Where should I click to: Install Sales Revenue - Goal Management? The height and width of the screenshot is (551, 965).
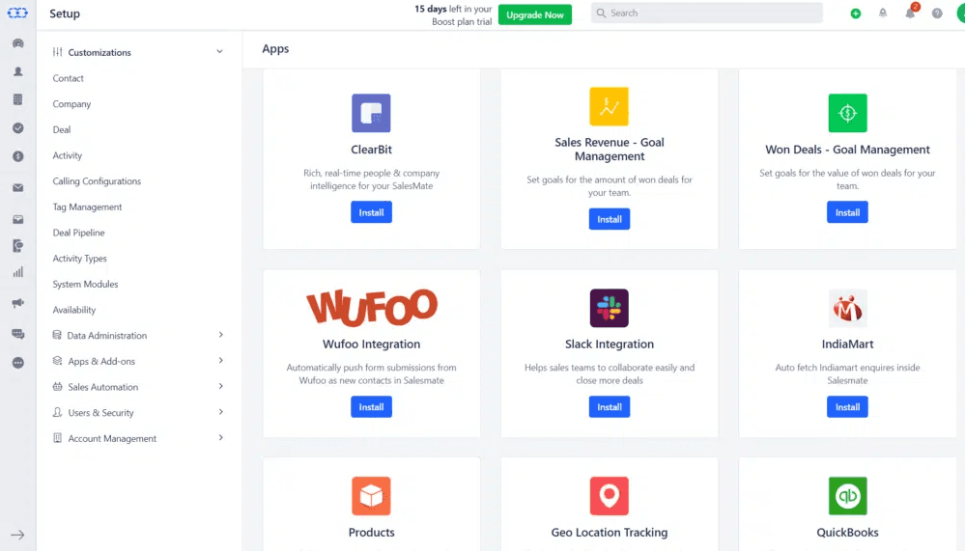tap(610, 219)
